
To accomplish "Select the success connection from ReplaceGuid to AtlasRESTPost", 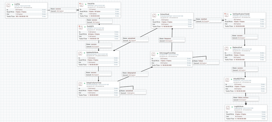I will click(x=245, y=69).
